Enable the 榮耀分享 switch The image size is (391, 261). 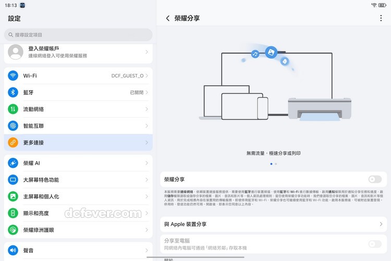pyautogui.click(x=375, y=179)
